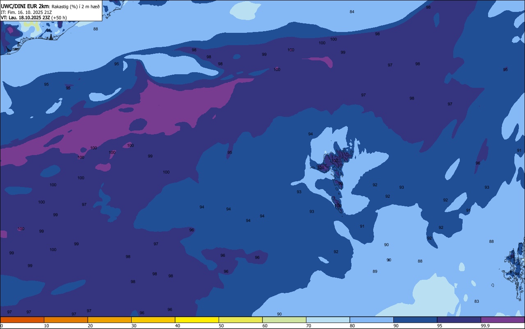Screen dimensions: 525x329
Task: Select the "Rakastig (%) í 2 m hæð" label
Action: point(75,7)
